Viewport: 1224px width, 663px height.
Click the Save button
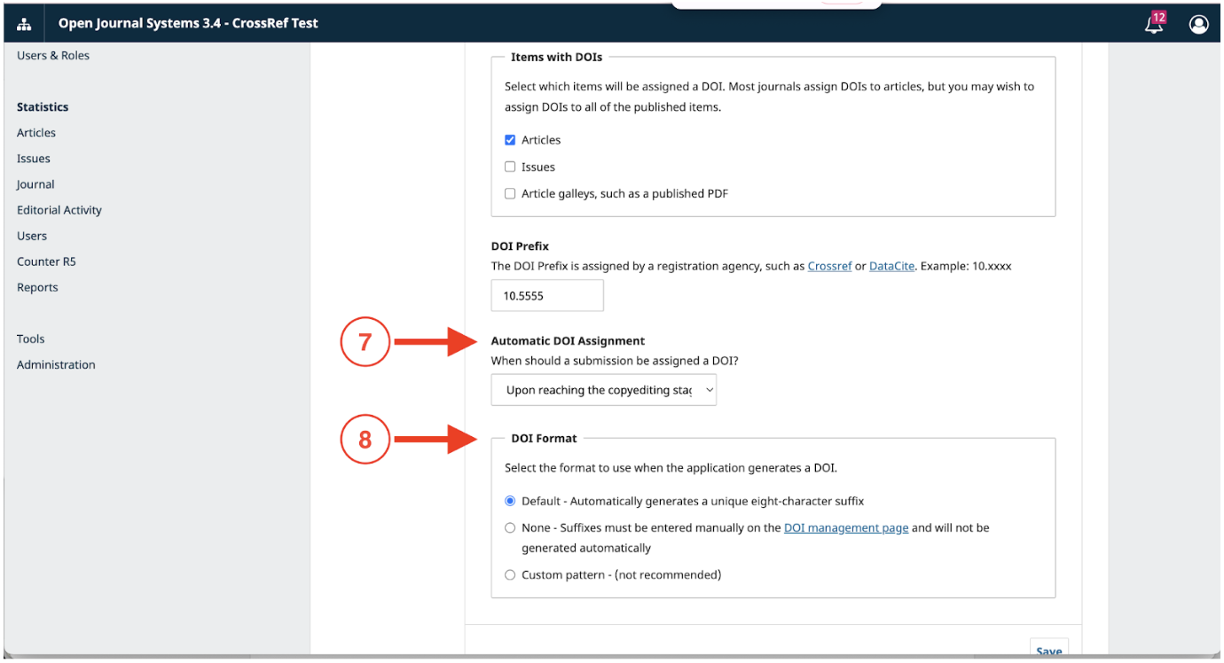1048,651
